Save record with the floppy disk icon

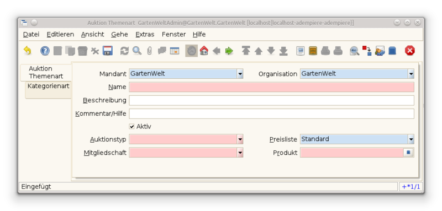click(x=107, y=51)
